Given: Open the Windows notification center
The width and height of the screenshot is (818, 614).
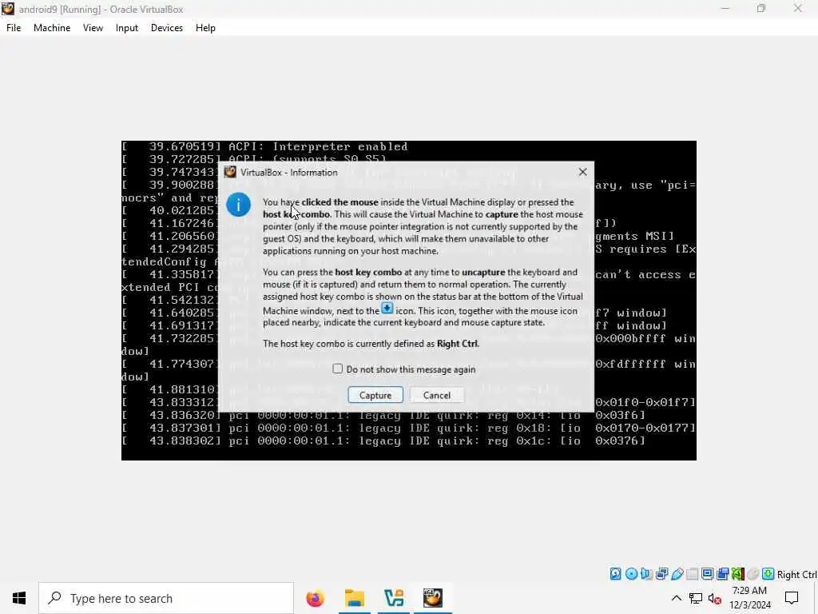Looking at the screenshot, I should click(792, 598).
